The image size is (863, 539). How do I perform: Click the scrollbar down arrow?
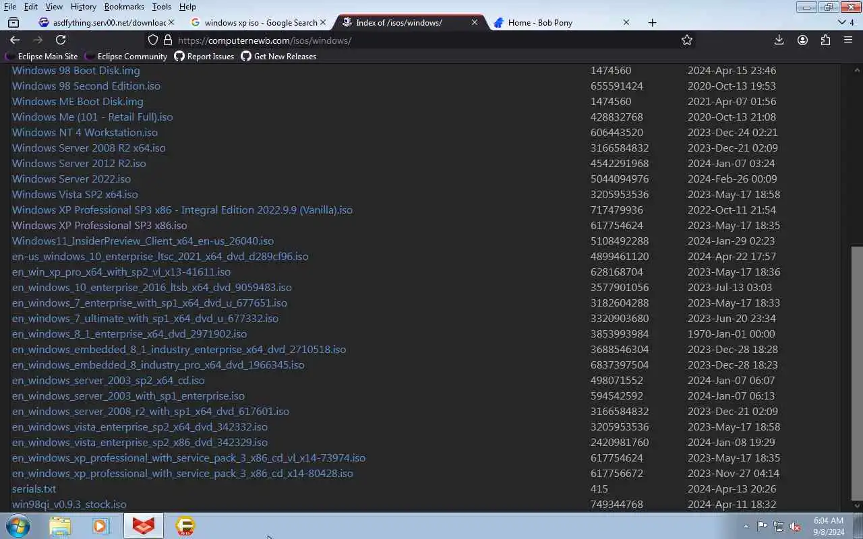[857, 506]
